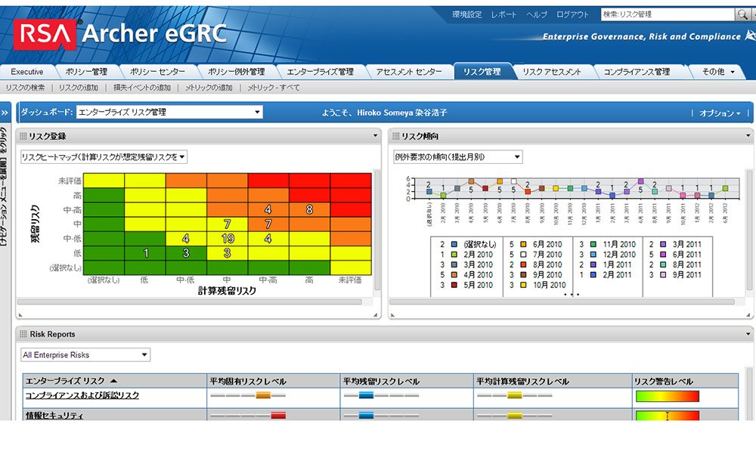
Task: Sort by エンタープライズ リスク column header
Action: coord(115,381)
